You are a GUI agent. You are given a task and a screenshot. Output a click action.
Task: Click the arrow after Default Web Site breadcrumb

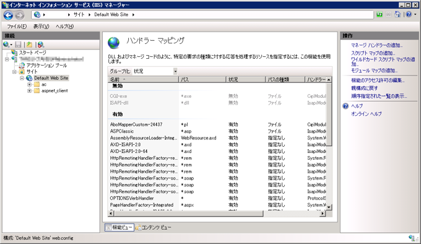pos(134,15)
